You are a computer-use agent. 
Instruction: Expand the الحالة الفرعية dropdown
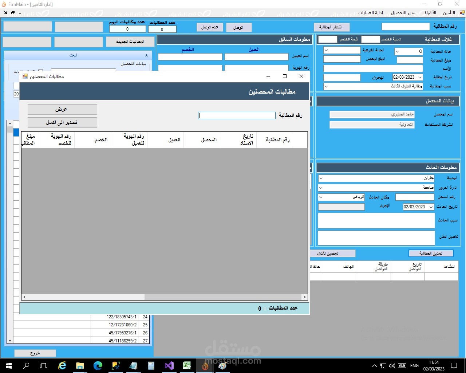(326, 50)
